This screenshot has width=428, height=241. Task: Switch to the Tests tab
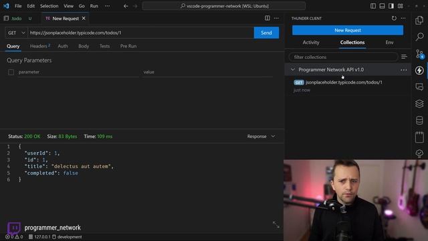tap(104, 46)
